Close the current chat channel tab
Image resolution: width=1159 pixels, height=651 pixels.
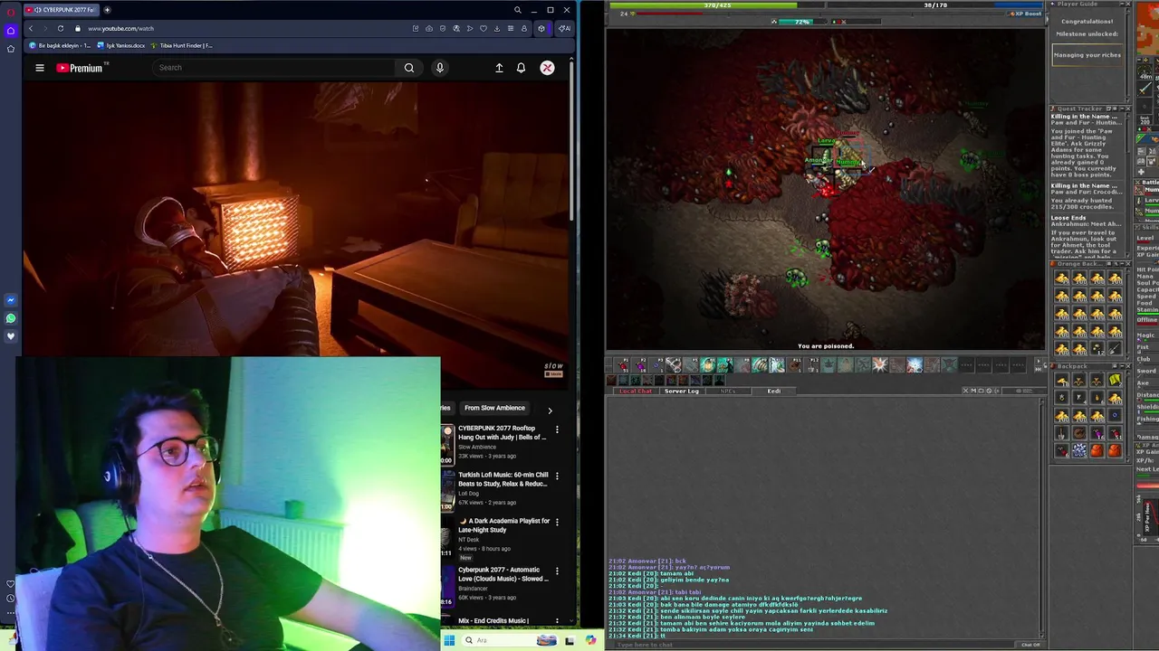coord(966,391)
